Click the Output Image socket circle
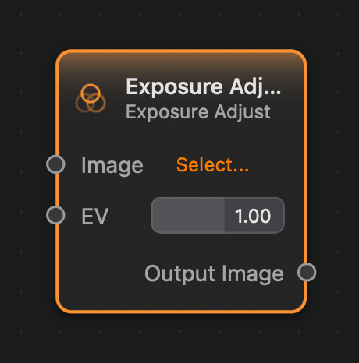The image size is (359, 363). pos(307,272)
